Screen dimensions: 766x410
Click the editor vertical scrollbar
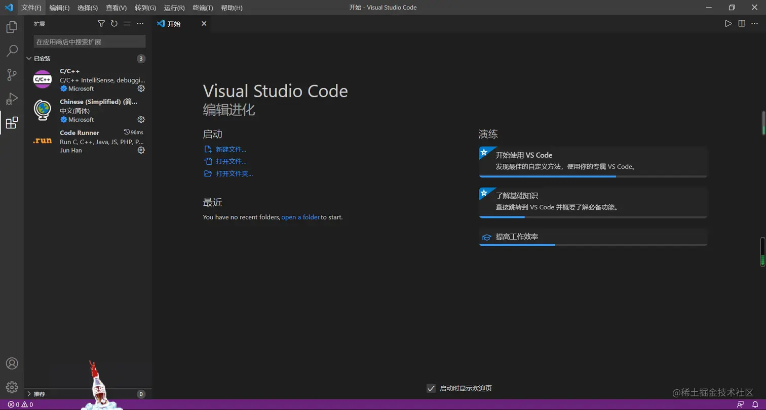tap(763, 123)
